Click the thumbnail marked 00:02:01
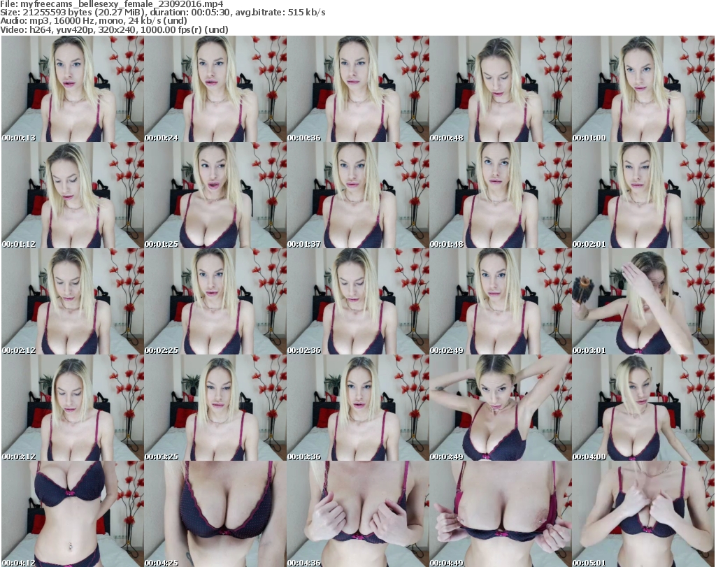The image size is (716, 567). (x=643, y=195)
